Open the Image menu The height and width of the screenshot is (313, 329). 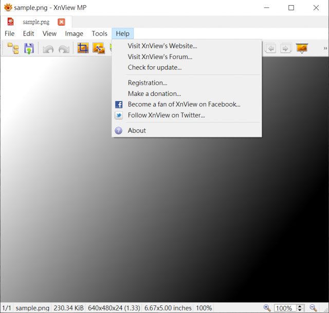pos(74,33)
